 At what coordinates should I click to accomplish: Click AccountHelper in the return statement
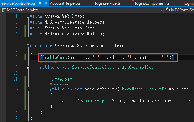93,101
